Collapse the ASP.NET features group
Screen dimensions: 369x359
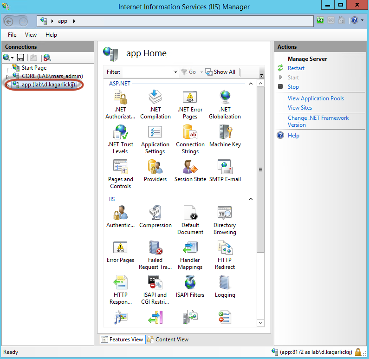[251, 84]
